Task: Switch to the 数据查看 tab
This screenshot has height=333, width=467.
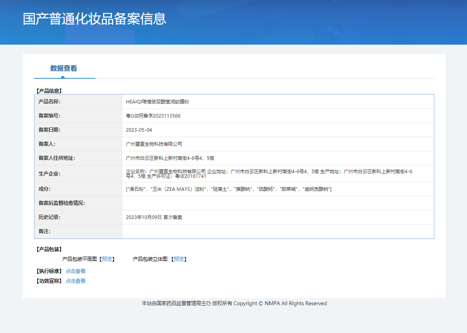Action: (x=63, y=69)
